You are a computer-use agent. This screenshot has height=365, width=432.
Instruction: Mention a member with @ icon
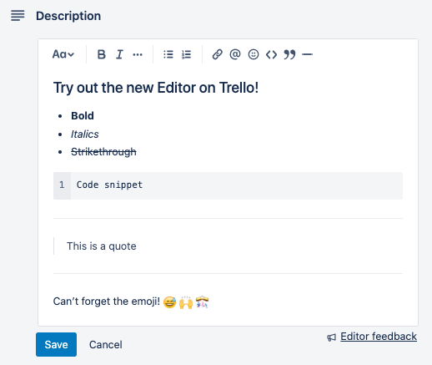pos(235,54)
